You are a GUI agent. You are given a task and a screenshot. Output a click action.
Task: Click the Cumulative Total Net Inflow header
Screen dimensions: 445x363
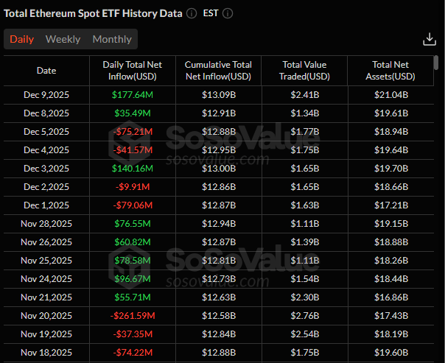[218, 71]
